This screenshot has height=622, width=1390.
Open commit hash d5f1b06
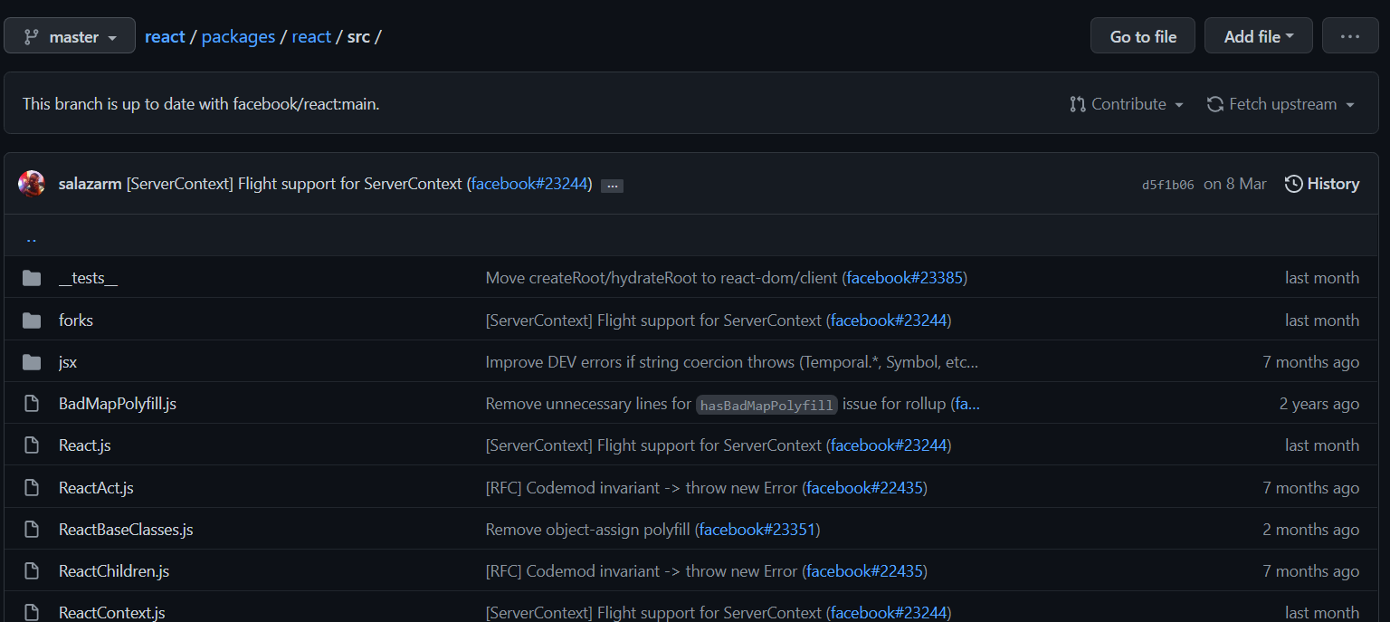(x=1167, y=185)
